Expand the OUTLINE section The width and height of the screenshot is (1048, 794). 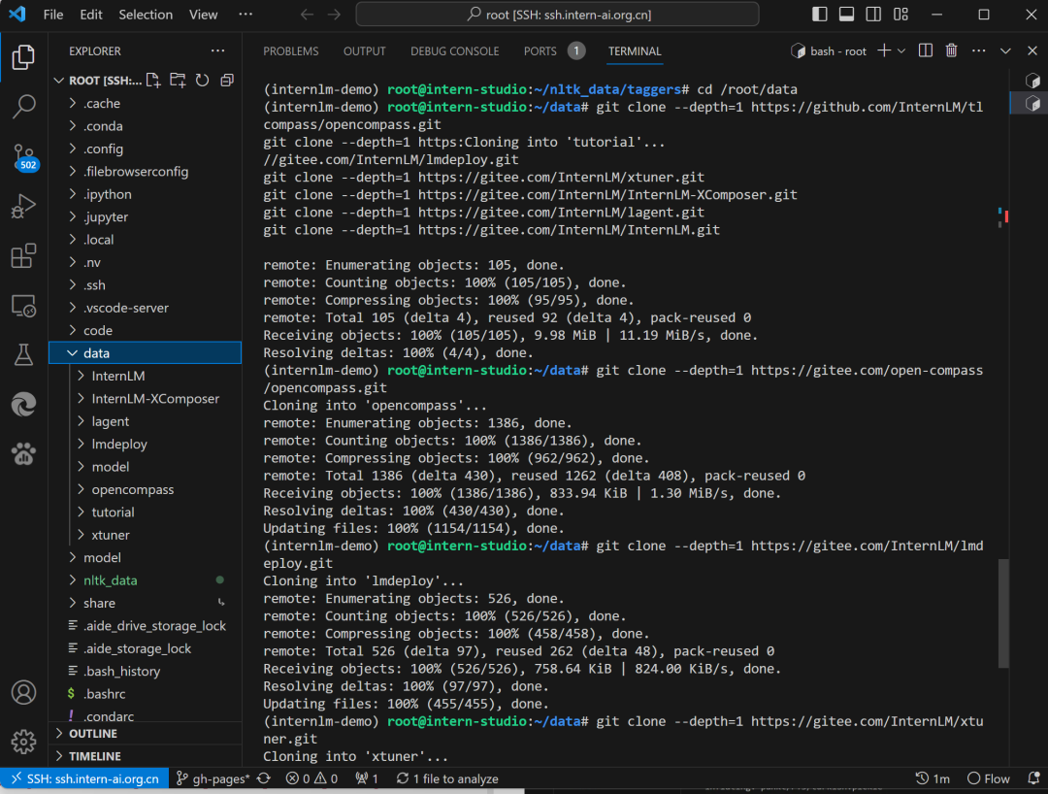(145, 733)
